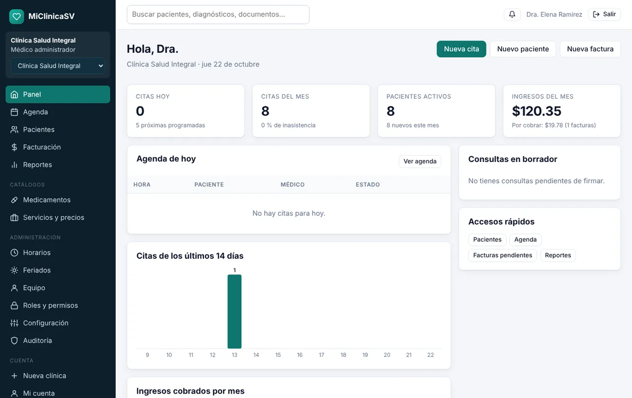Open Reportes quick access chip
Viewport: 632px width, 398px height.
pos(558,255)
